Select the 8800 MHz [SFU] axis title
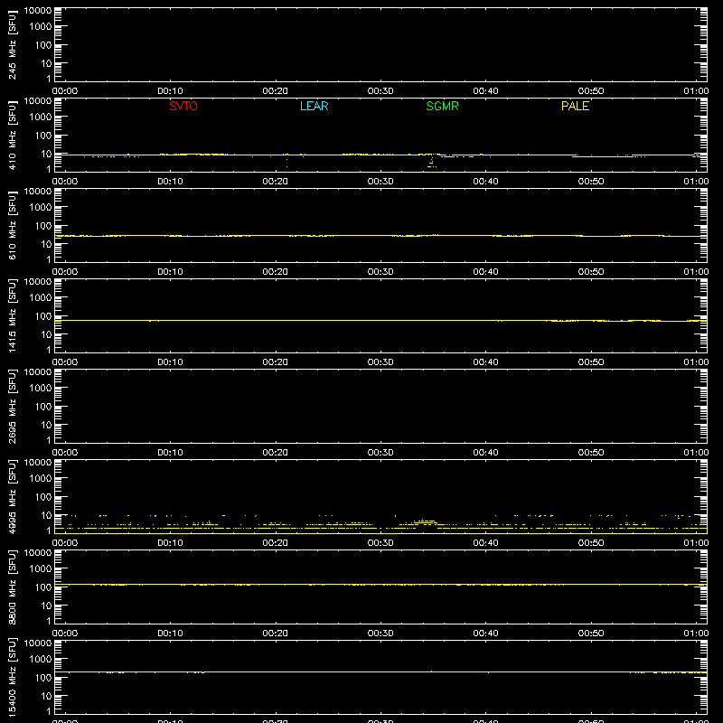723x723 pixels. pos(12,587)
